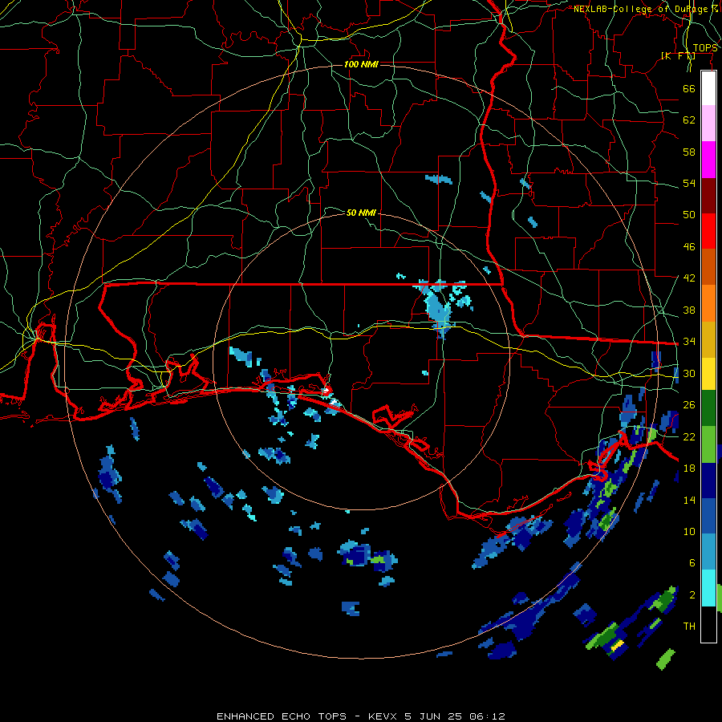Viewport: 722px width, 722px height.
Task: Select the dark green legend swatch
Action: click(708, 408)
